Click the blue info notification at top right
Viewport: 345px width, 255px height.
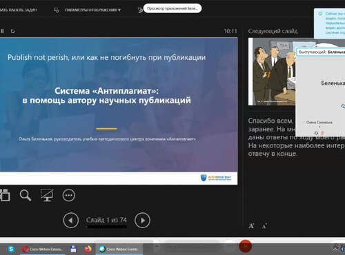click(330, 23)
